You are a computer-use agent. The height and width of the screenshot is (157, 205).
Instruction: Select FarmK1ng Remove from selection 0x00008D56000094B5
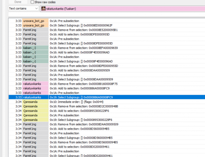tap(107, 142)
